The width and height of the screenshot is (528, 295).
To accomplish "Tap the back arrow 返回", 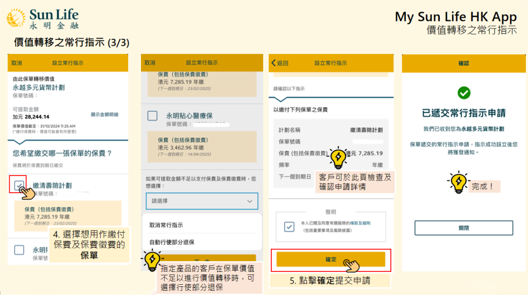I will [280, 63].
